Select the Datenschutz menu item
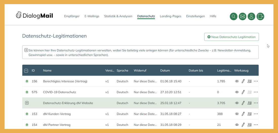Screen dimensions: 278x133 tap(146, 16)
